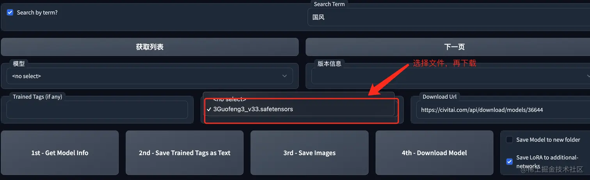Click the 获取列表 button

click(150, 47)
